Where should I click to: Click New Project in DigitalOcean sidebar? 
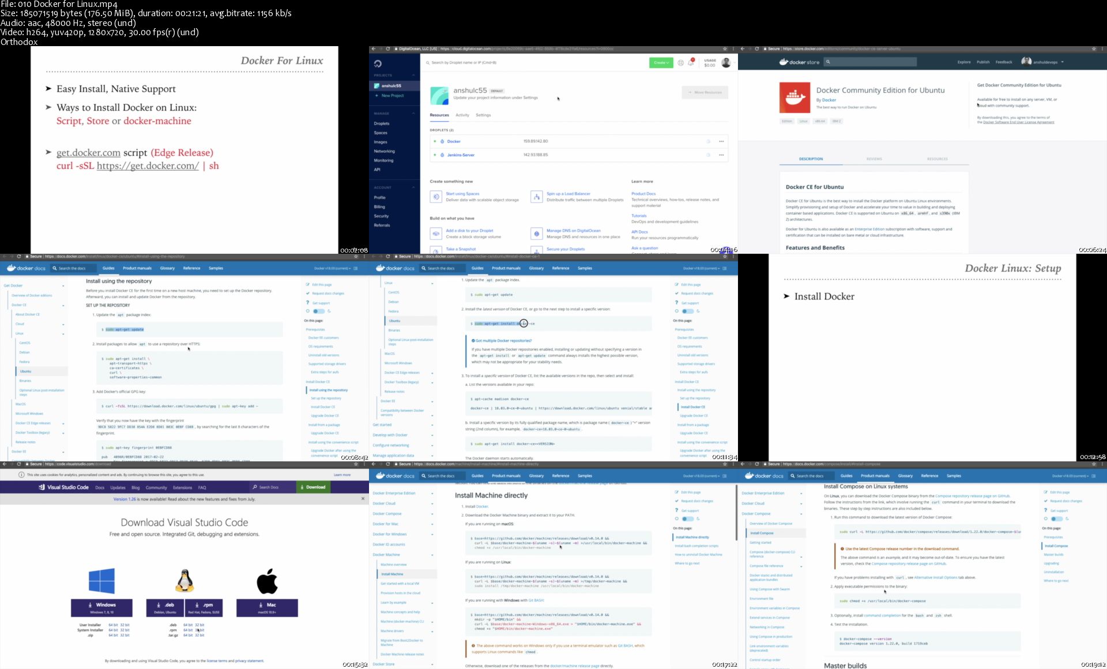pos(390,96)
